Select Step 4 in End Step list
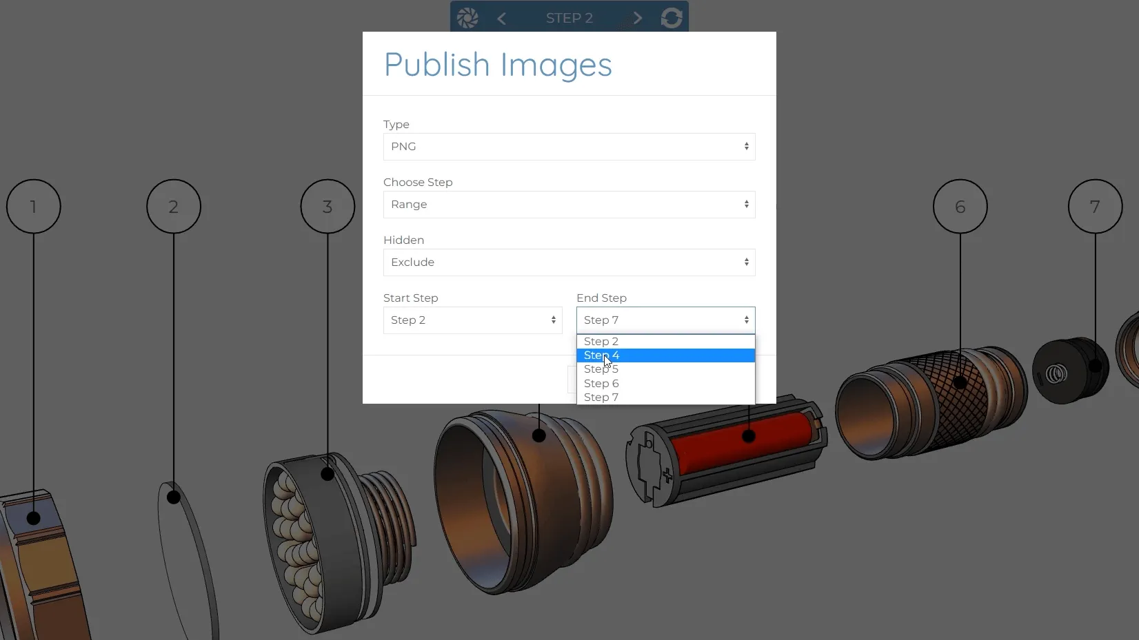 (x=666, y=355)
